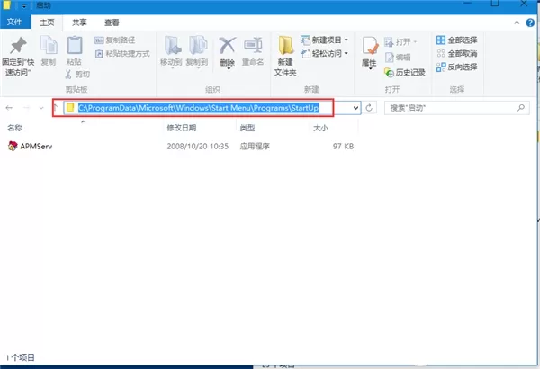540x369 pixels.
Task: Click Select none (全部取消)
Action: (456, 53)
